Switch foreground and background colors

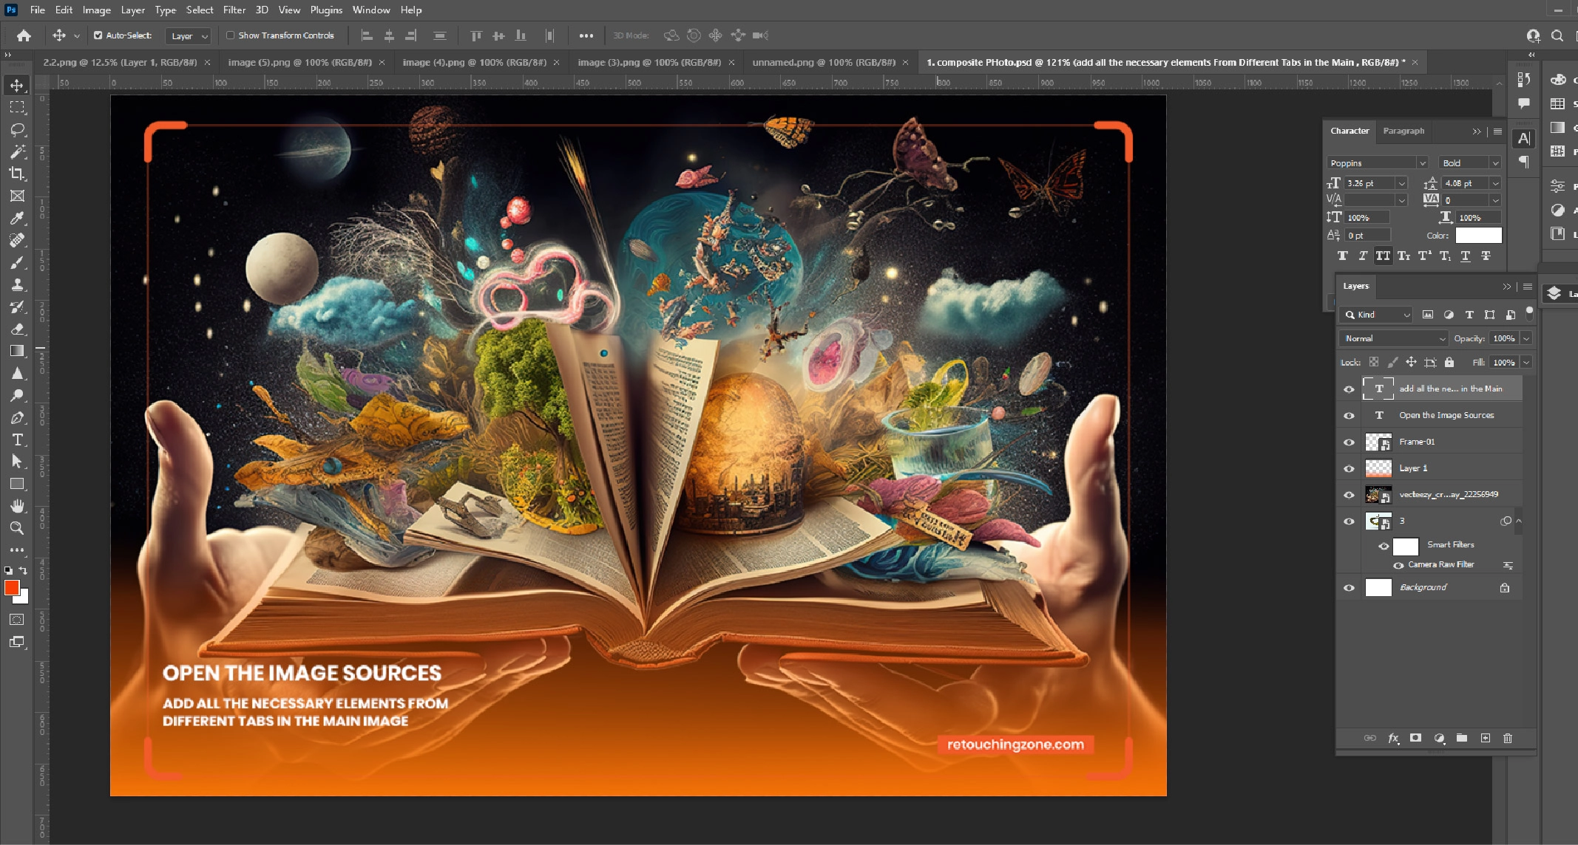(x=23, y=570)
